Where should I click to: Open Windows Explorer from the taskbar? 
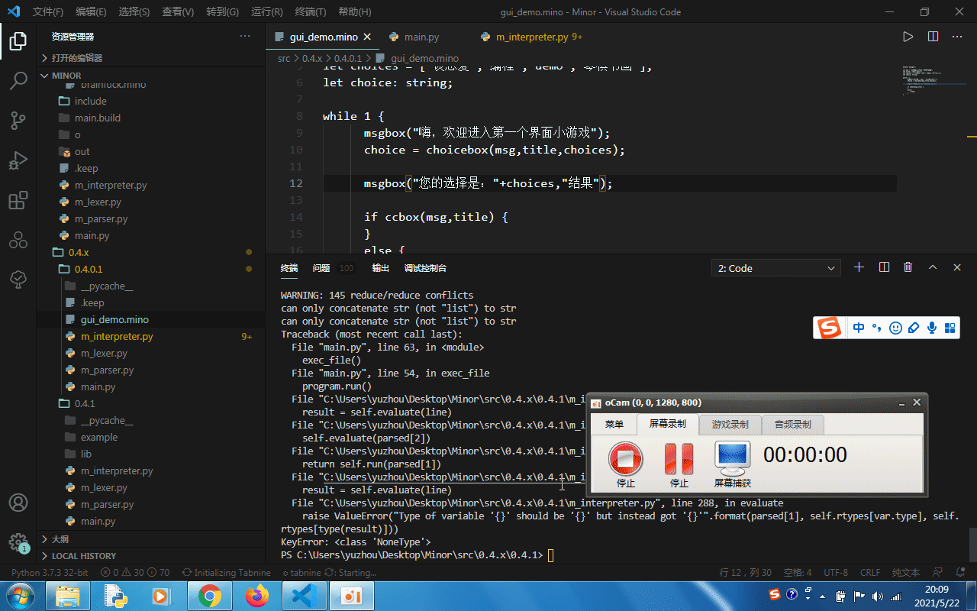click(68, 596)
